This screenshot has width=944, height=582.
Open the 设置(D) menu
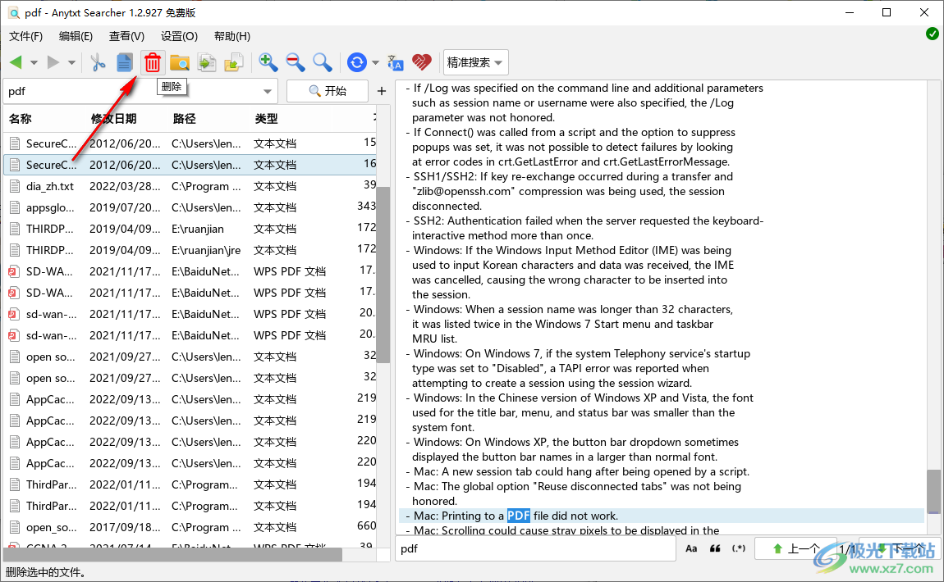[x=178, y=36]
